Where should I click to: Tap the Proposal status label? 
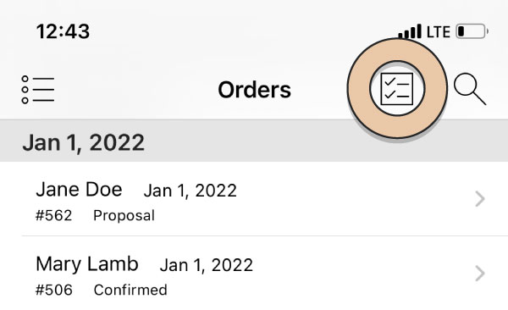click(124, 216)
